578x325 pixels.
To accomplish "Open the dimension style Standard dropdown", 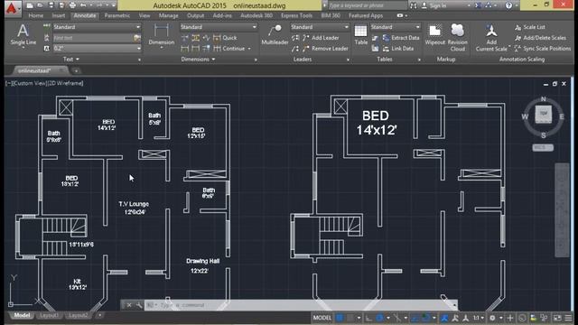I will tap(219, 27).
